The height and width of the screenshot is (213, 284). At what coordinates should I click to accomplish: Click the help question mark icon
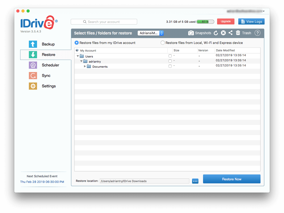[257, 33]
